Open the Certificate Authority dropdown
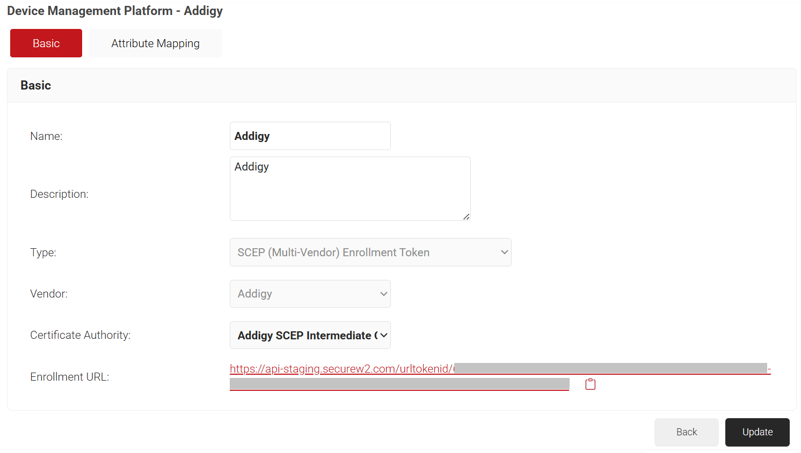 (310, 336)
